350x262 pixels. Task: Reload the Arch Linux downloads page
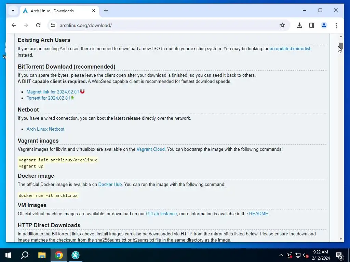pos(38,25)
